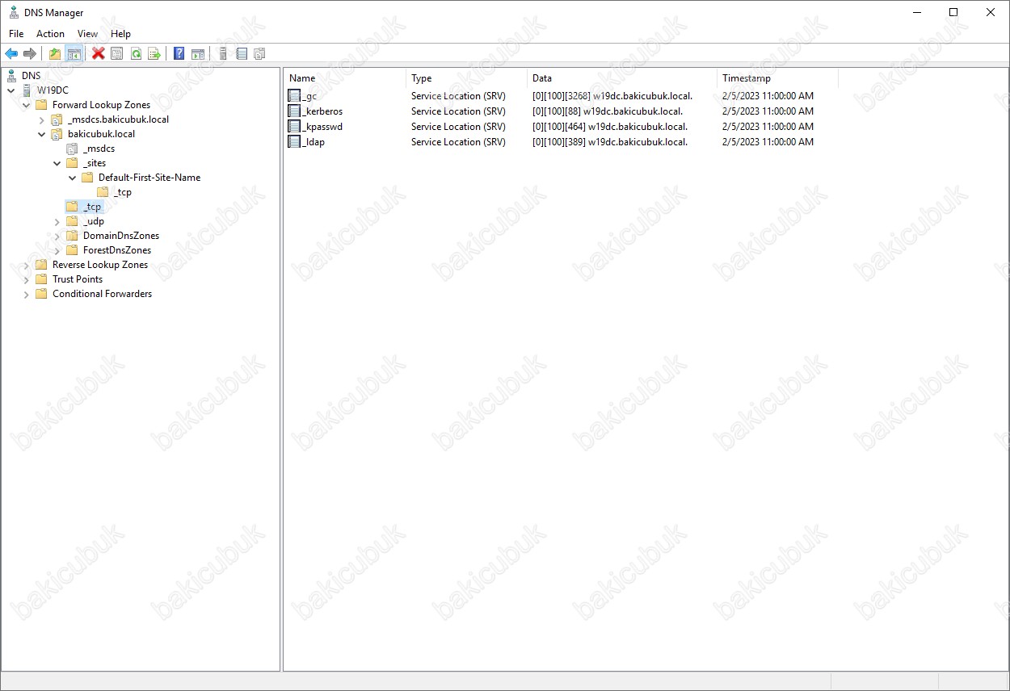The height and width of the screenshot is (691, 1010).
Task: Collapse the Default-First-Site-Name folder
Action: (x=73, y=178)
